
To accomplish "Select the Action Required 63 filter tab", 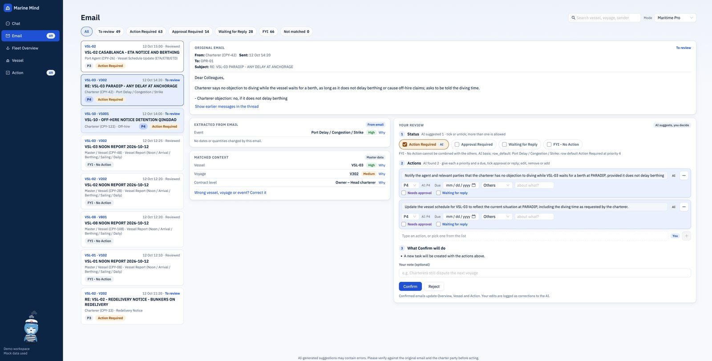I will pyautogui.click(x=146, y=32).
